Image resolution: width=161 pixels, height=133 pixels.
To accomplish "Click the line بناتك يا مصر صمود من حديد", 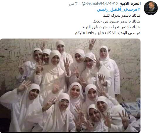I will (117, 21).
